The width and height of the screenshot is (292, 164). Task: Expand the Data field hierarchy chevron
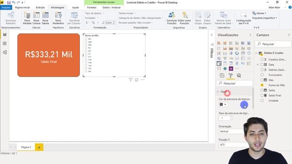[258, 65]
